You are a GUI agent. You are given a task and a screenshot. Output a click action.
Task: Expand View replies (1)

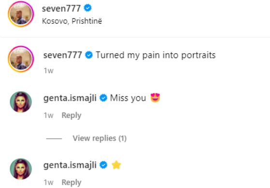(x=99, y=138)
